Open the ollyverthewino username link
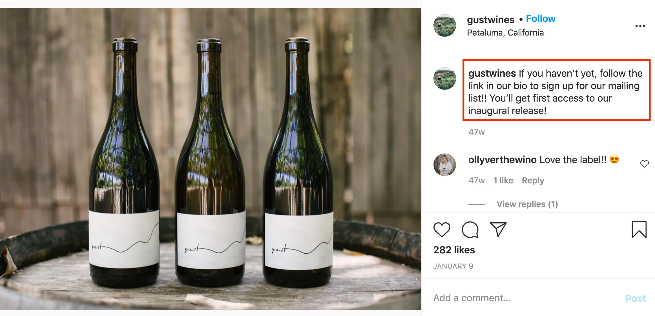The height and width of the screenshot is (316, 655). click(x=502, y=160)
